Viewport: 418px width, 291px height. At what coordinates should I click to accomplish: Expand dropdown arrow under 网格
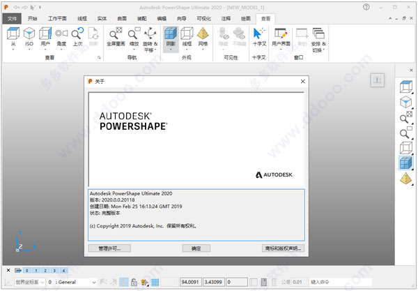click(x=203, y=50)
